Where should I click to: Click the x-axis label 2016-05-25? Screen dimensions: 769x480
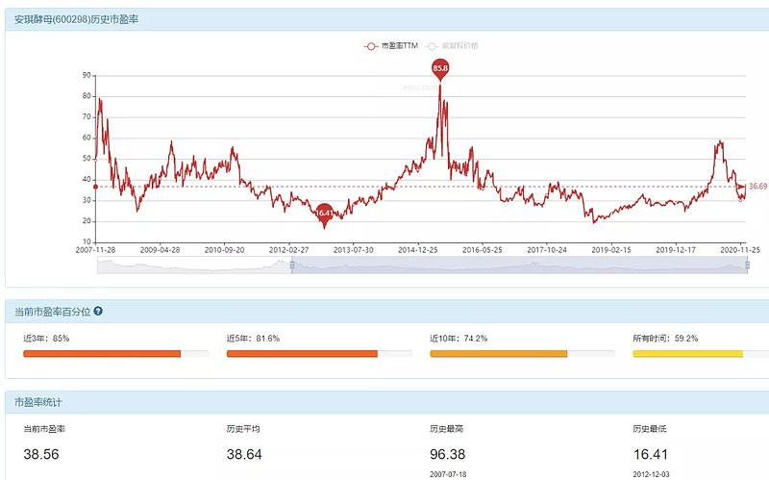click(x=483, y=250)
